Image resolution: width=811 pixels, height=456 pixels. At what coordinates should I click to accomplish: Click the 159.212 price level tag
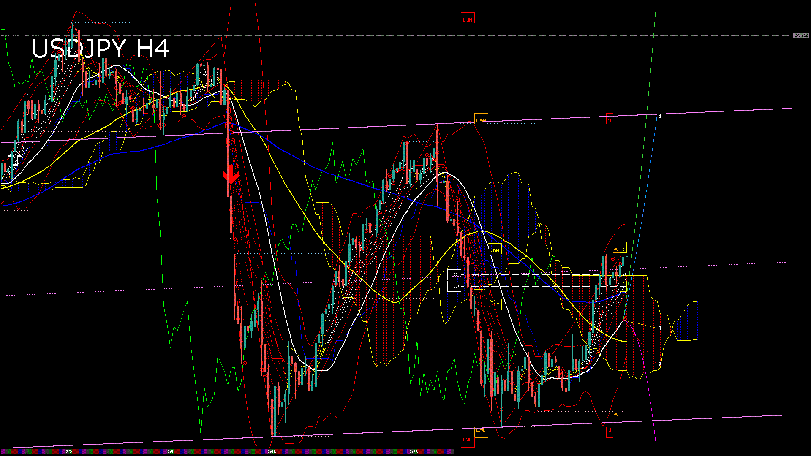[x=800, y=35]
